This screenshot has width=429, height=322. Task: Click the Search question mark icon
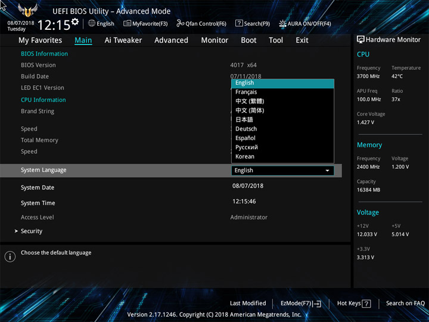[239, 23]
